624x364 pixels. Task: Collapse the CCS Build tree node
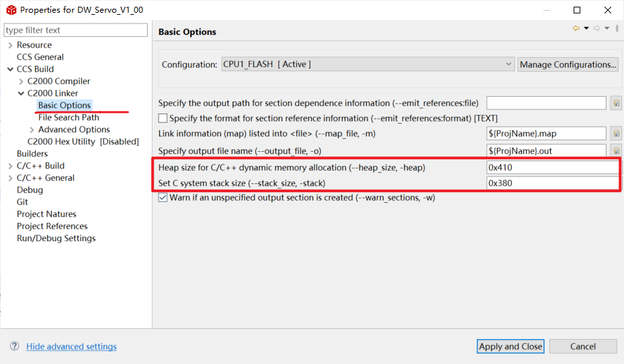[x=10, y=69]
